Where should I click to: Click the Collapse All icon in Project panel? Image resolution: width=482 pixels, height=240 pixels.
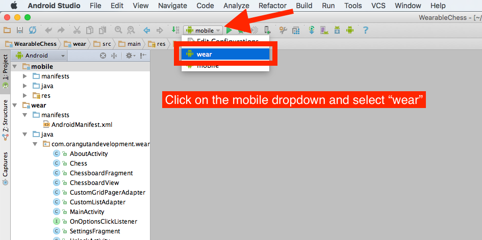[x=114, y=56]
